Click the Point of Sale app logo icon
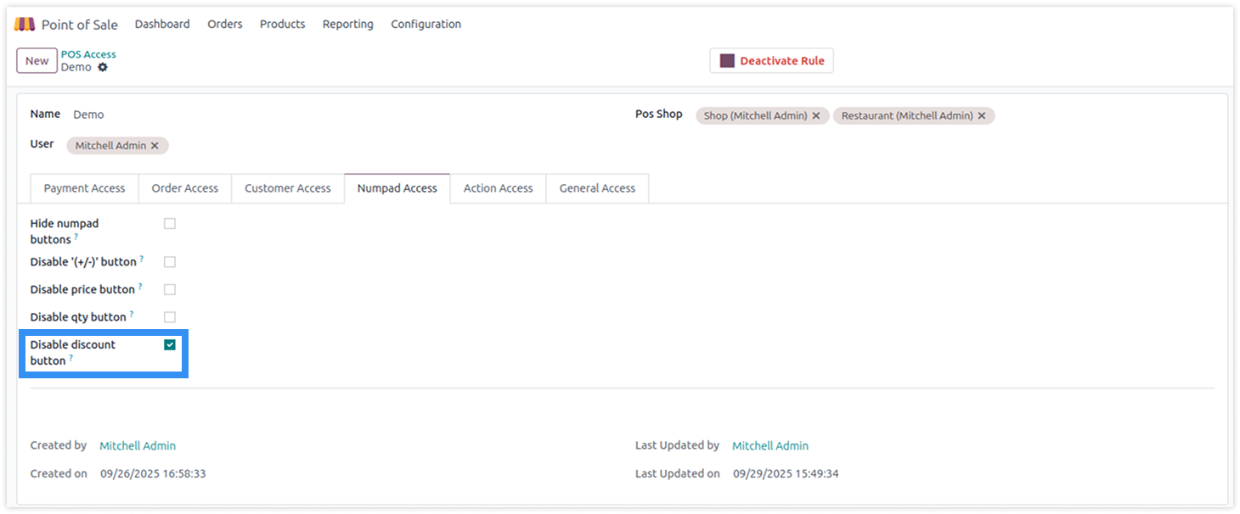Image resolution: width=1240 pixels, height=514 pixels. tap(25, 25)
